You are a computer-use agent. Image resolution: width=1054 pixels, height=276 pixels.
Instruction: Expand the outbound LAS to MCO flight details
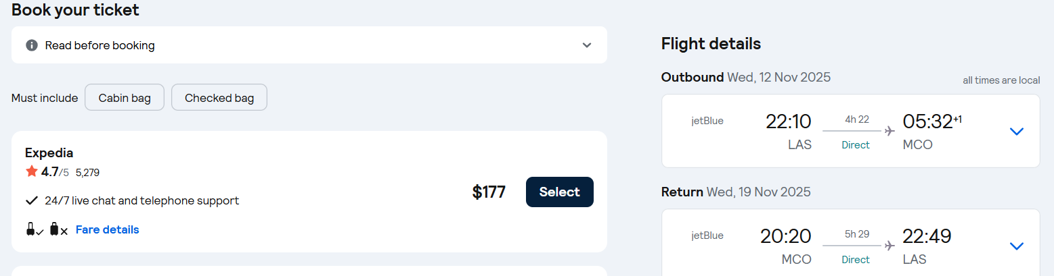(1016, 132)
